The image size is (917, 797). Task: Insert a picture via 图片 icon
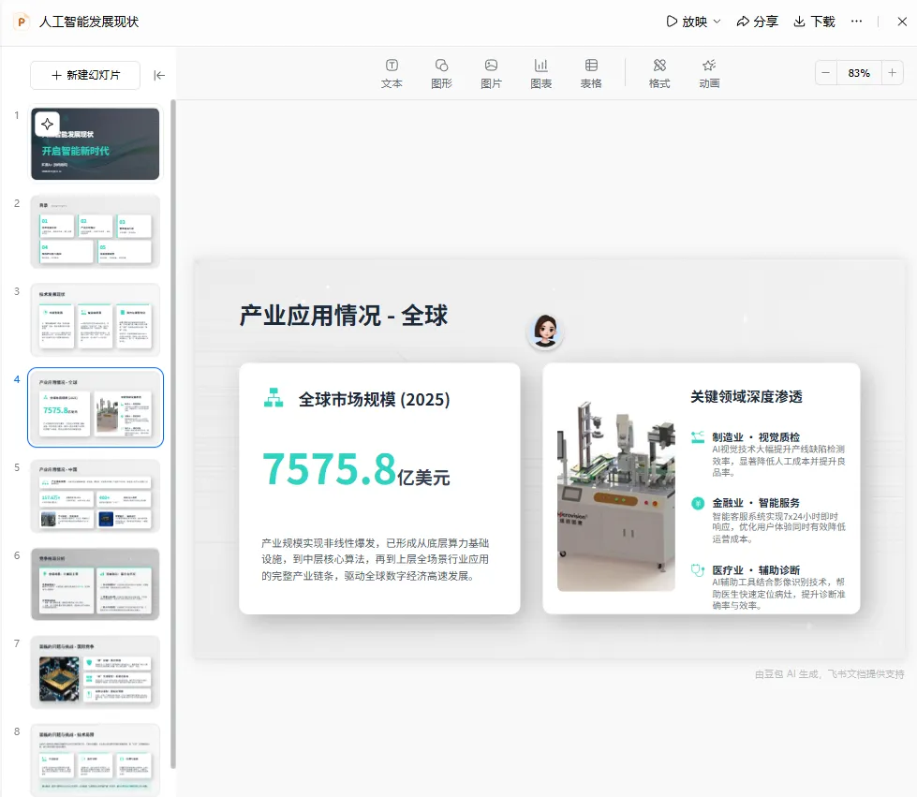tap(491, 74)
